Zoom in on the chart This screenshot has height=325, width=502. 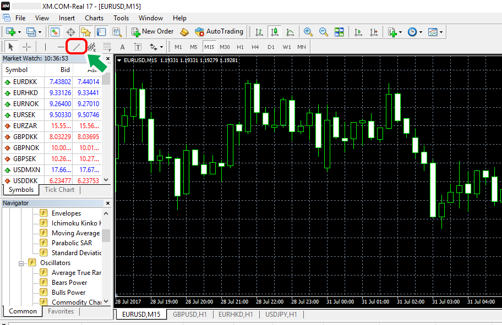pyautogui.click(x=308, y=32)
